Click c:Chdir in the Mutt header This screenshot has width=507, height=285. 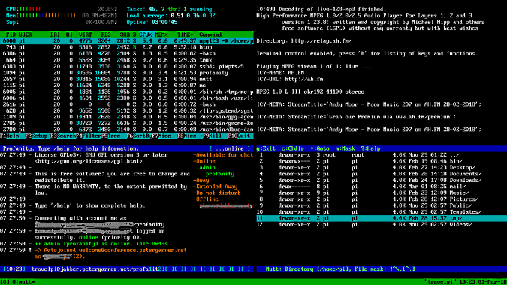coord(293,148)
